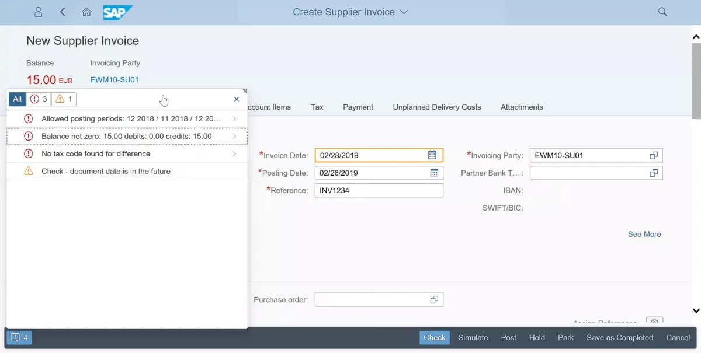
Task: Show All messages filter
Action: pyautogui.click(x=18, y=99)
